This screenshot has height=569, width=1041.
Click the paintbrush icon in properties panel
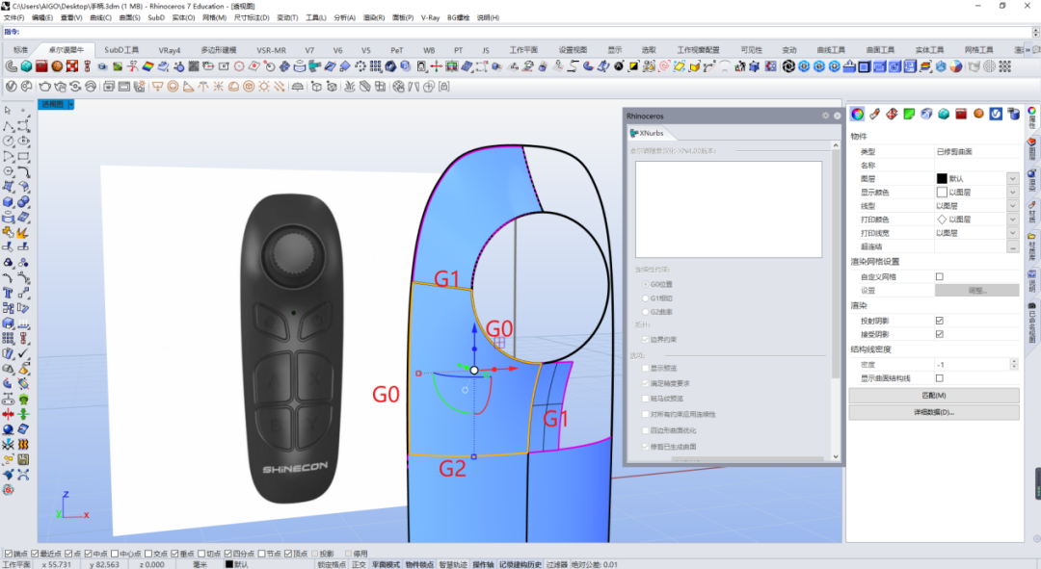(x=875, y=114)
